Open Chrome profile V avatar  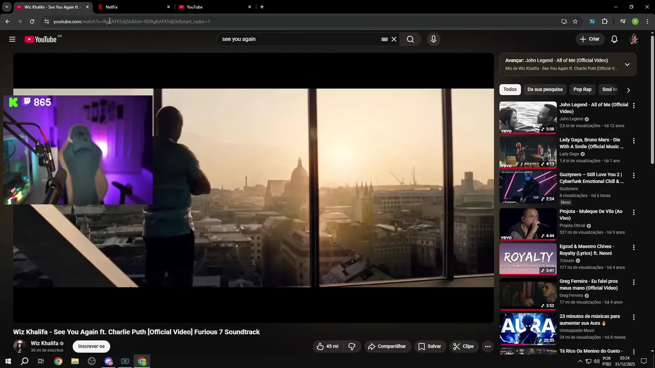[635, 21]
